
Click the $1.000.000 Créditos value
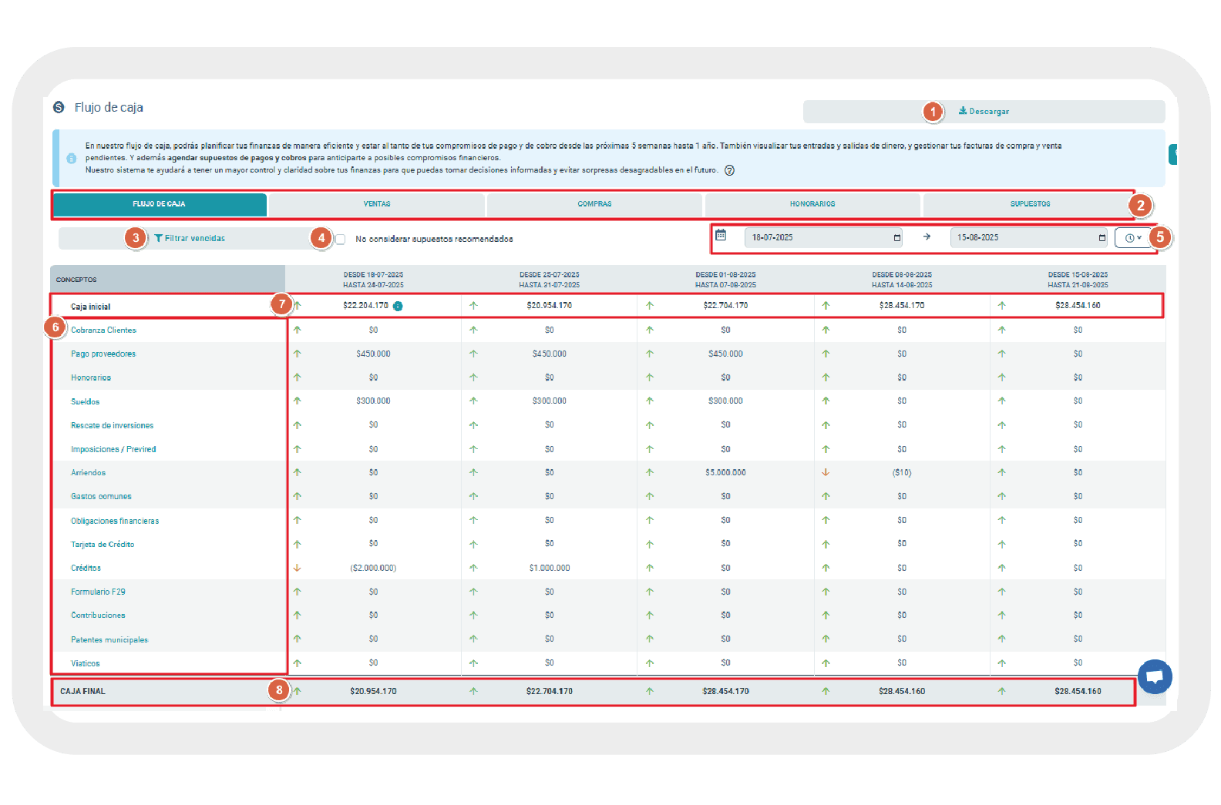[550, 568]
